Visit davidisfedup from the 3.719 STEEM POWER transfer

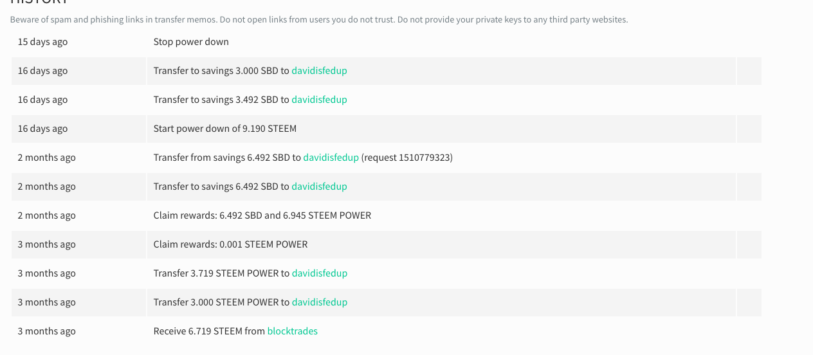[x=319, y=273]
